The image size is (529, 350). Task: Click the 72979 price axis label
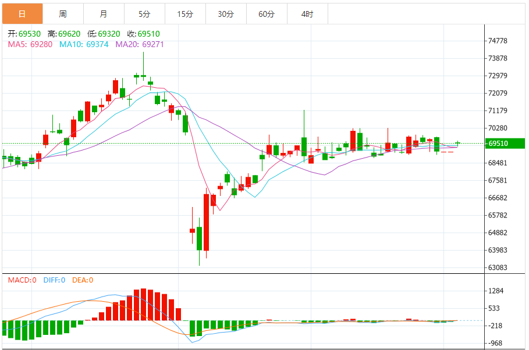click(498, 76)
